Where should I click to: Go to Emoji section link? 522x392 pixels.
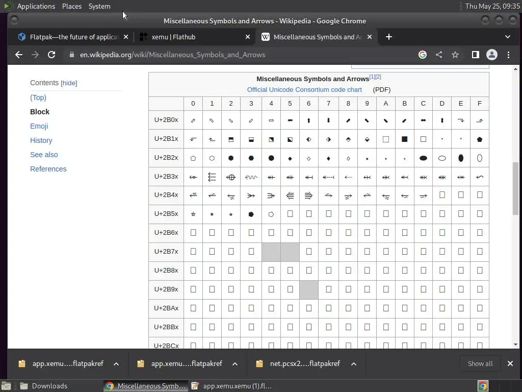pos(39,126)
